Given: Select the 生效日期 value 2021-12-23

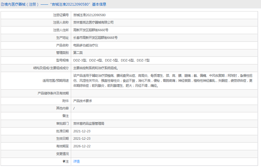Looking at the screenshot, I should point(82,138).
